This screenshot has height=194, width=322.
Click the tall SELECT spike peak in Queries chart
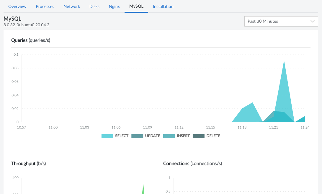click(x=284, y=62)
